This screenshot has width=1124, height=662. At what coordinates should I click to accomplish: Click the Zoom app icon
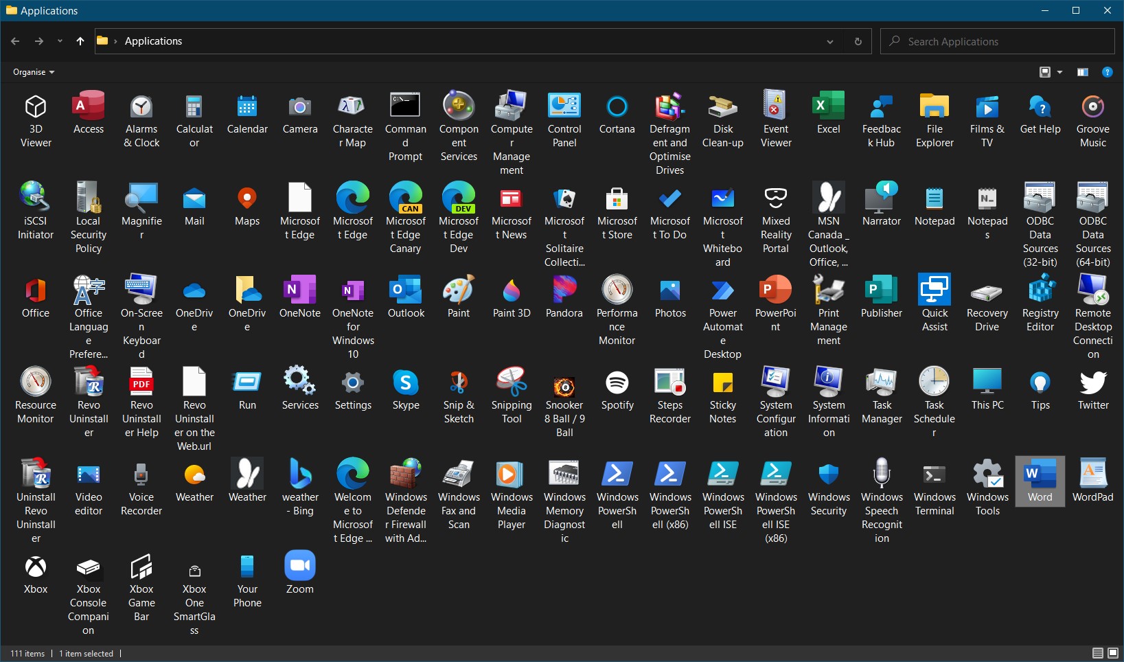(300, 565)
